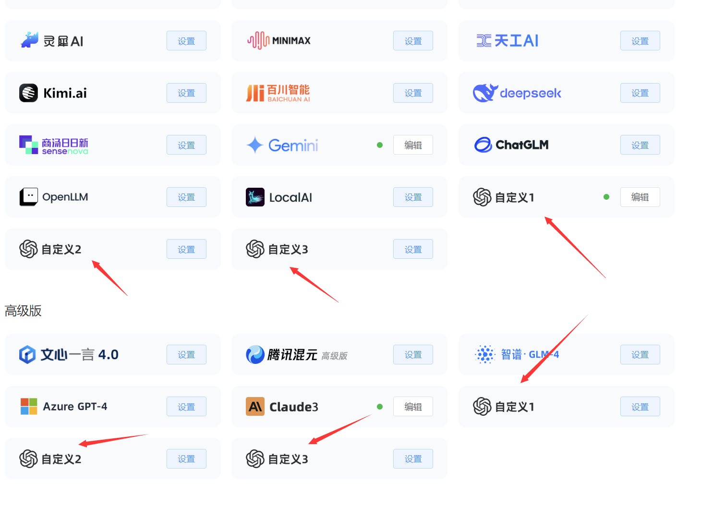Image resolution: width=713 pixels, height=507 pixels.
Task: Click the OpenLLM name text
Action: (x=65, y=197)
